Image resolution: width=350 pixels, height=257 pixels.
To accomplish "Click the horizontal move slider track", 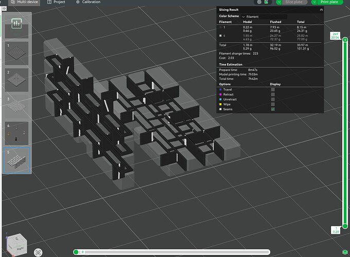I will point(177,252).
